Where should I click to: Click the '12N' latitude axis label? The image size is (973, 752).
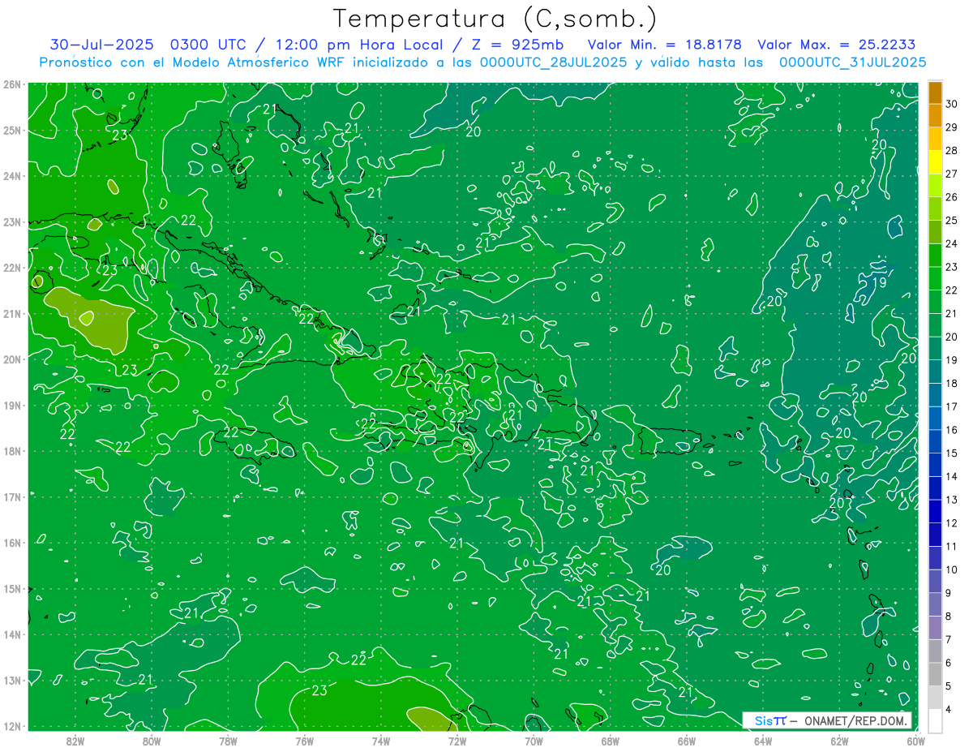(x=12, y=726)
